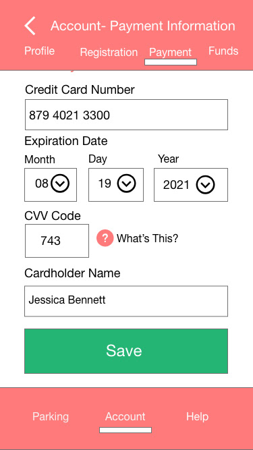This screenshot has height=450, width=253.
Task: Select the Cardholder Name field
Action: pyautogui.click(x=126, y=301)
